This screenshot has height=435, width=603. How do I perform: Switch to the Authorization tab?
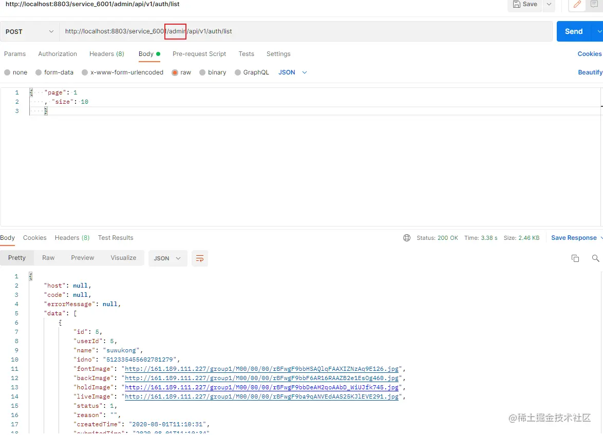pyautogui.click(x=58, y=54)
